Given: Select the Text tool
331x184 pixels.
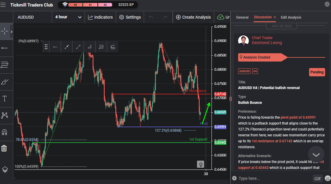Looking at the screenshot, I should (4, 98).
